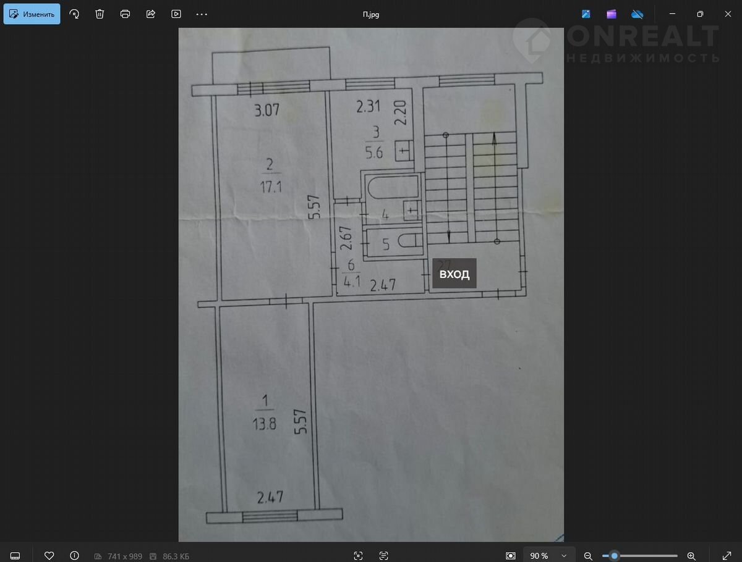
Task: Open the Clipchamp video editor icon
Action: 612,14
